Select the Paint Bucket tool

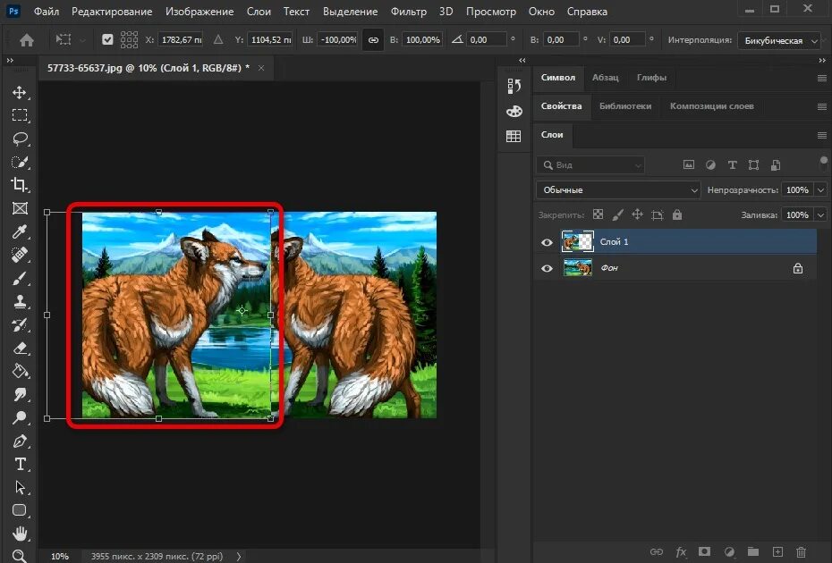[20, 371]
